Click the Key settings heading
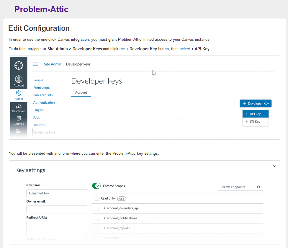This screenshot has height=248, width=288. point(30,170)
